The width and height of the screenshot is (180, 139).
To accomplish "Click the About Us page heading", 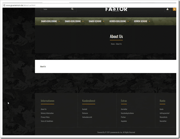I will point(116,37).
